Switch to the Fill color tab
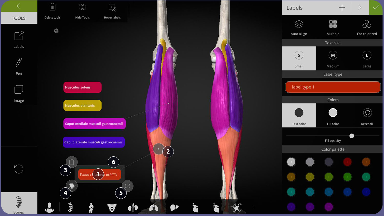Viewport: 384px width, 216px height. [333, 115]
